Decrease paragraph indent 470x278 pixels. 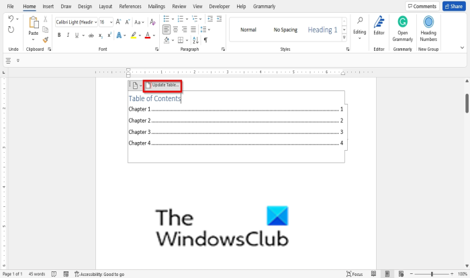pos(210,19)
